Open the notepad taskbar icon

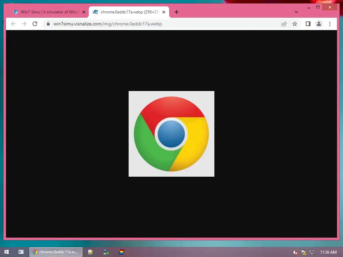pyautogui.click(x=90, y=252)
